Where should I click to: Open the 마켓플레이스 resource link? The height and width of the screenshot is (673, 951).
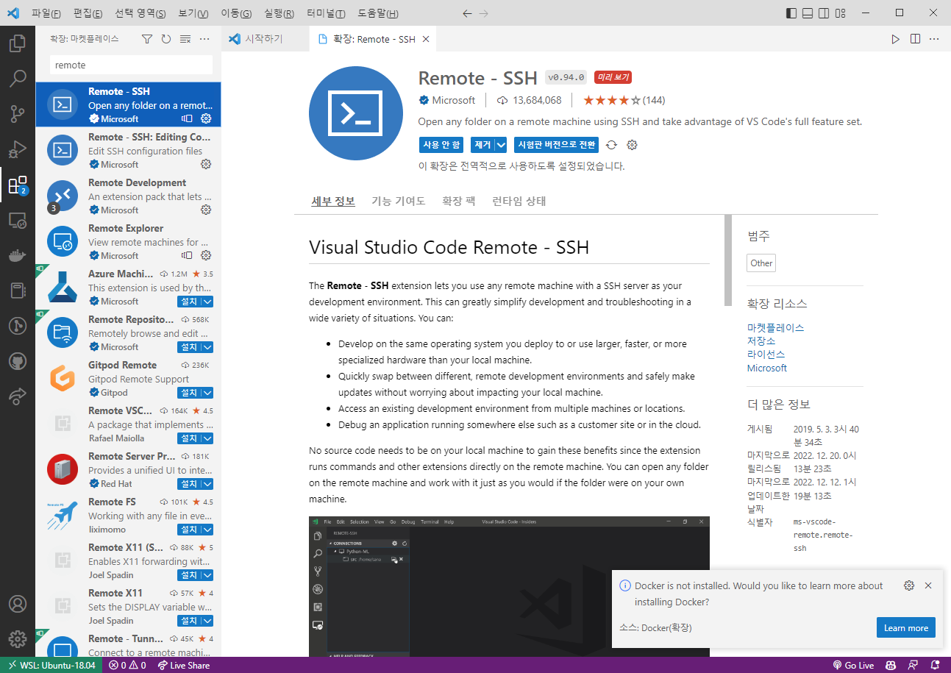coord(776,327)
